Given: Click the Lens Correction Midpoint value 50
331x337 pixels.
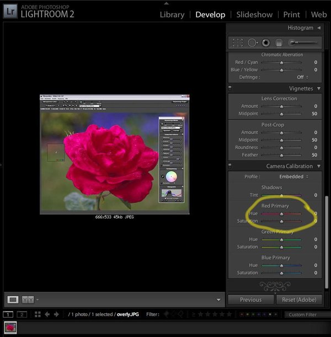Looking at the screenshot, I should pyautogui.click(x=314, y=114).
